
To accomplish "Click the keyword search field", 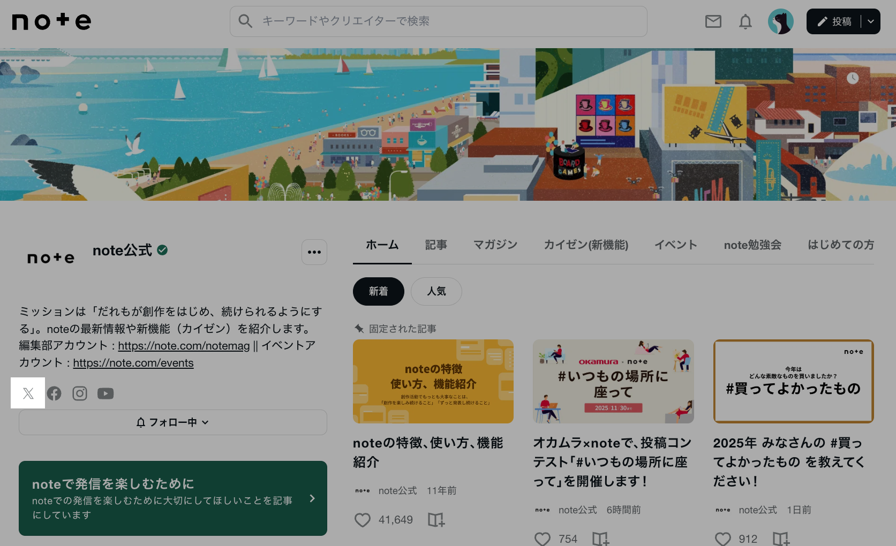I will [x=438, y=21].
